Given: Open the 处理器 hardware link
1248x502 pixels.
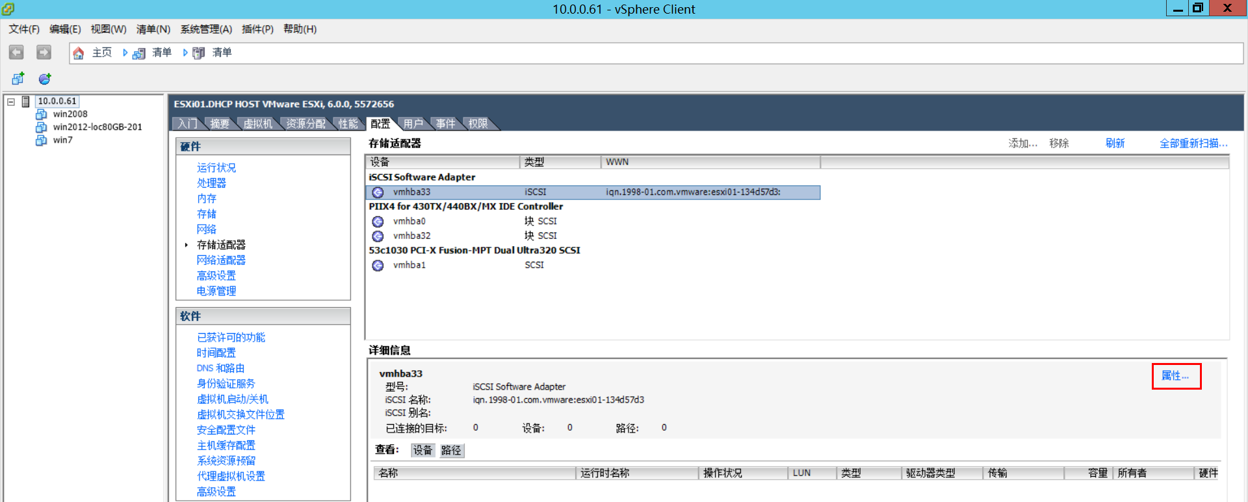Looking at the screenshot, I should point(211,184).
